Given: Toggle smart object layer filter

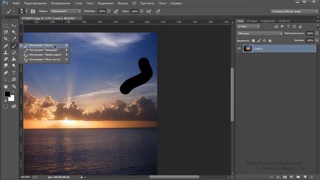Looking at the screenshot, I should 300,26.
